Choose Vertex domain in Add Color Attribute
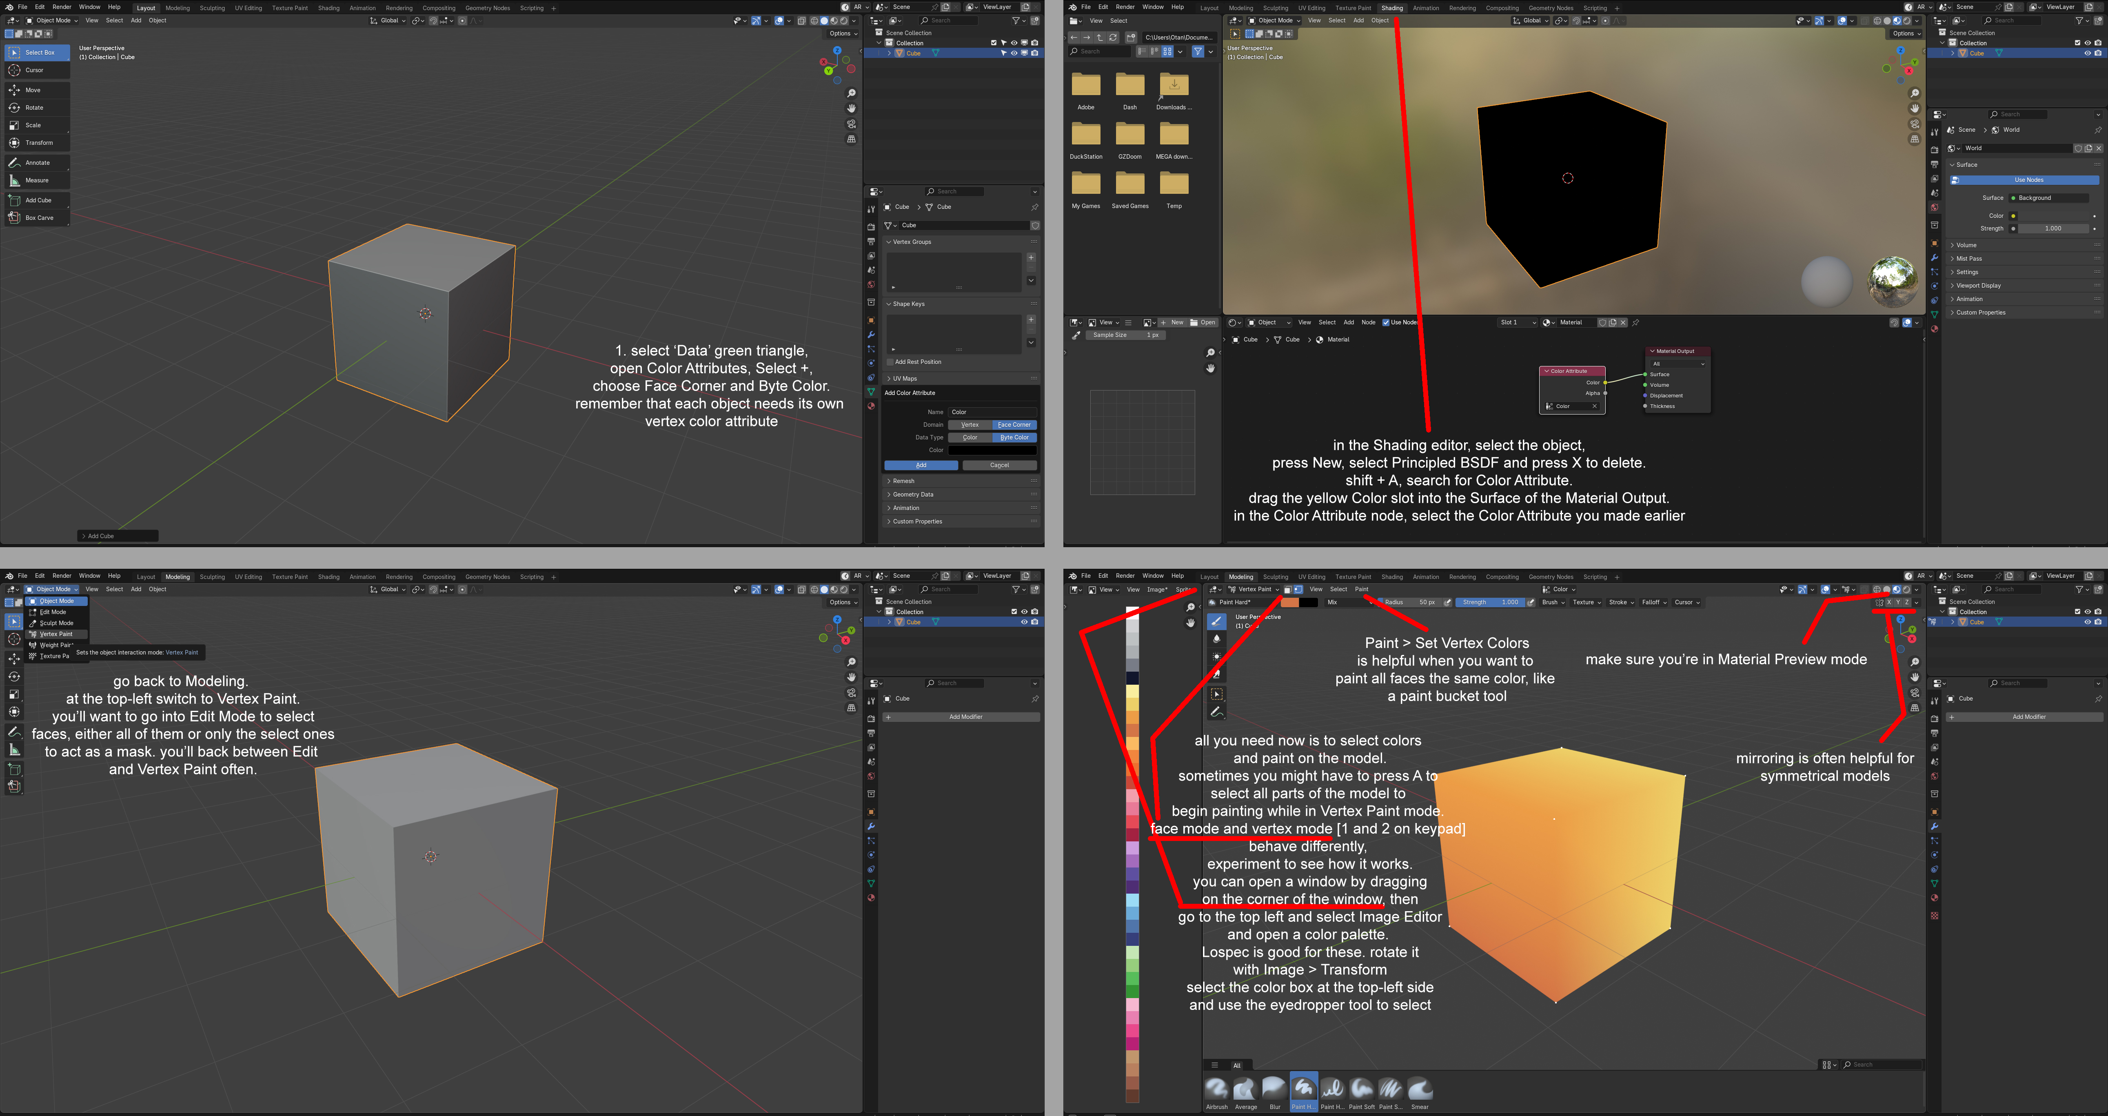Viewport: 2108px width, 1116px height. (x=970, y=425)
